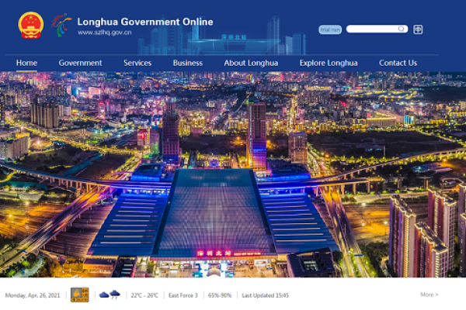Screen dimensions: 466x310
Task: Open the Contact Us menu
Action: [398, 63]
